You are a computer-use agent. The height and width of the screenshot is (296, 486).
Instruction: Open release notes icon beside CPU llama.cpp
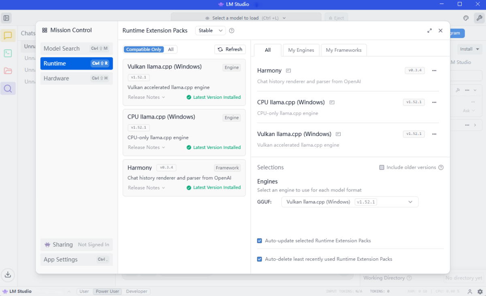pos(332,102)
